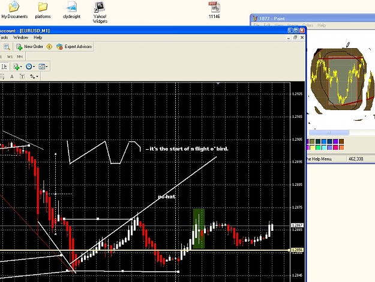The height and width of the screenshot is (282, 375).
Task: Click the Paint canvas chart drawing
Action: click(x=338, y=79)
